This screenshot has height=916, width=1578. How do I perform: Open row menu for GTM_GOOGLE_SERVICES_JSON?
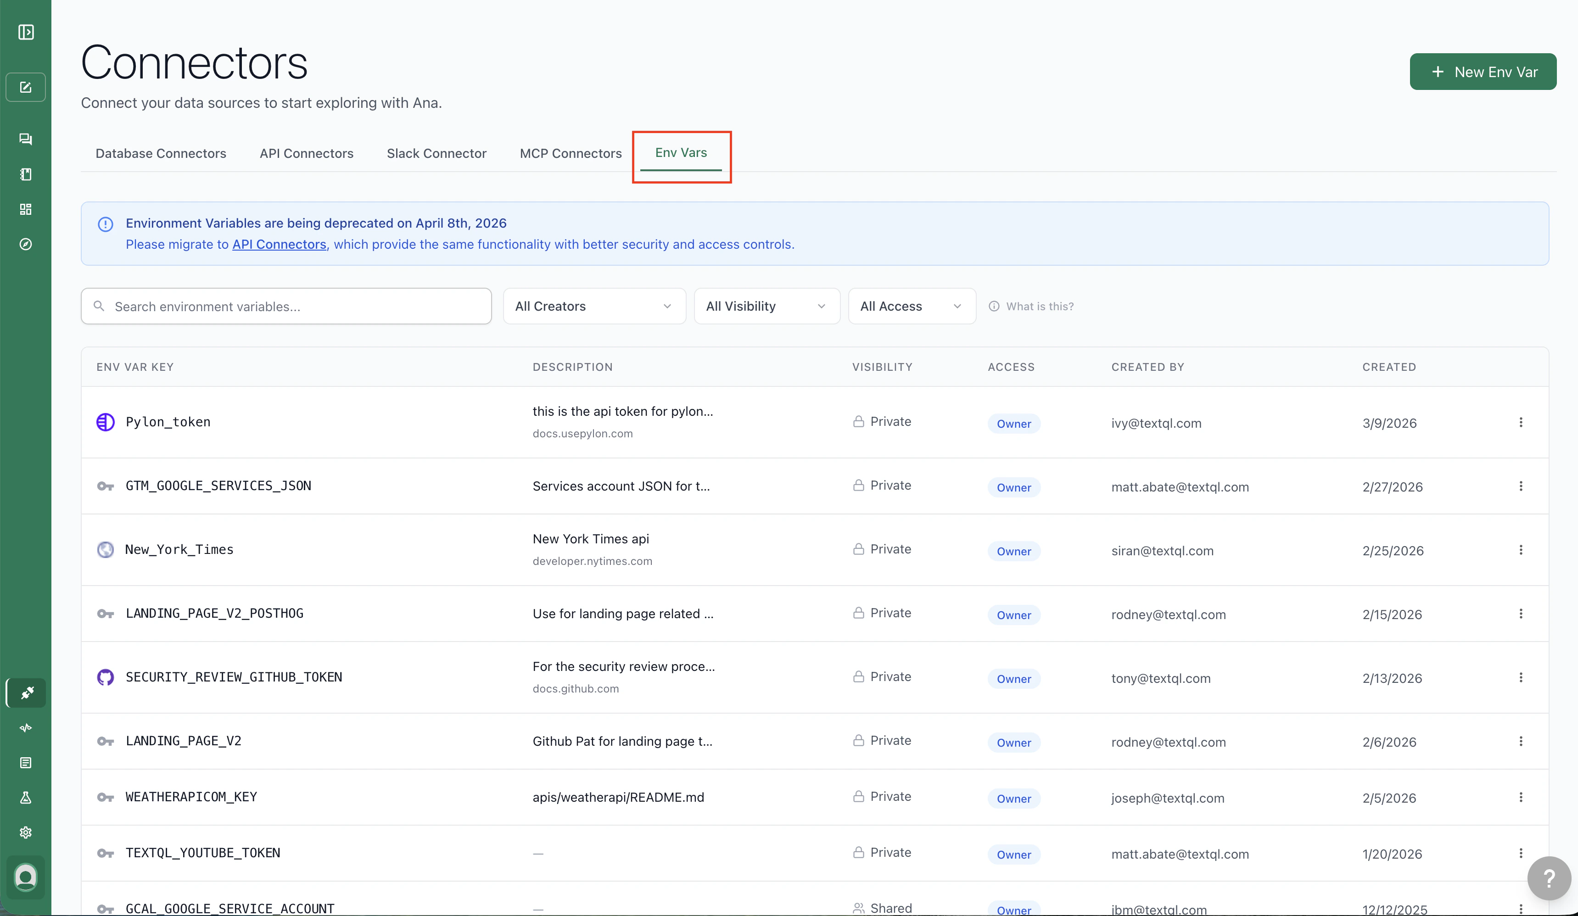pyautogui.click(x=1520, y=486)
